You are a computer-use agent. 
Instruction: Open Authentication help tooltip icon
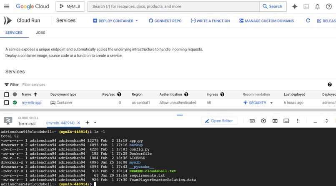click(x=186, y=94)
